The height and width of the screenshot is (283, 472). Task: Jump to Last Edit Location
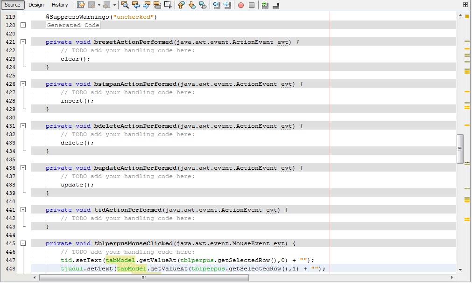click(80, 5)
